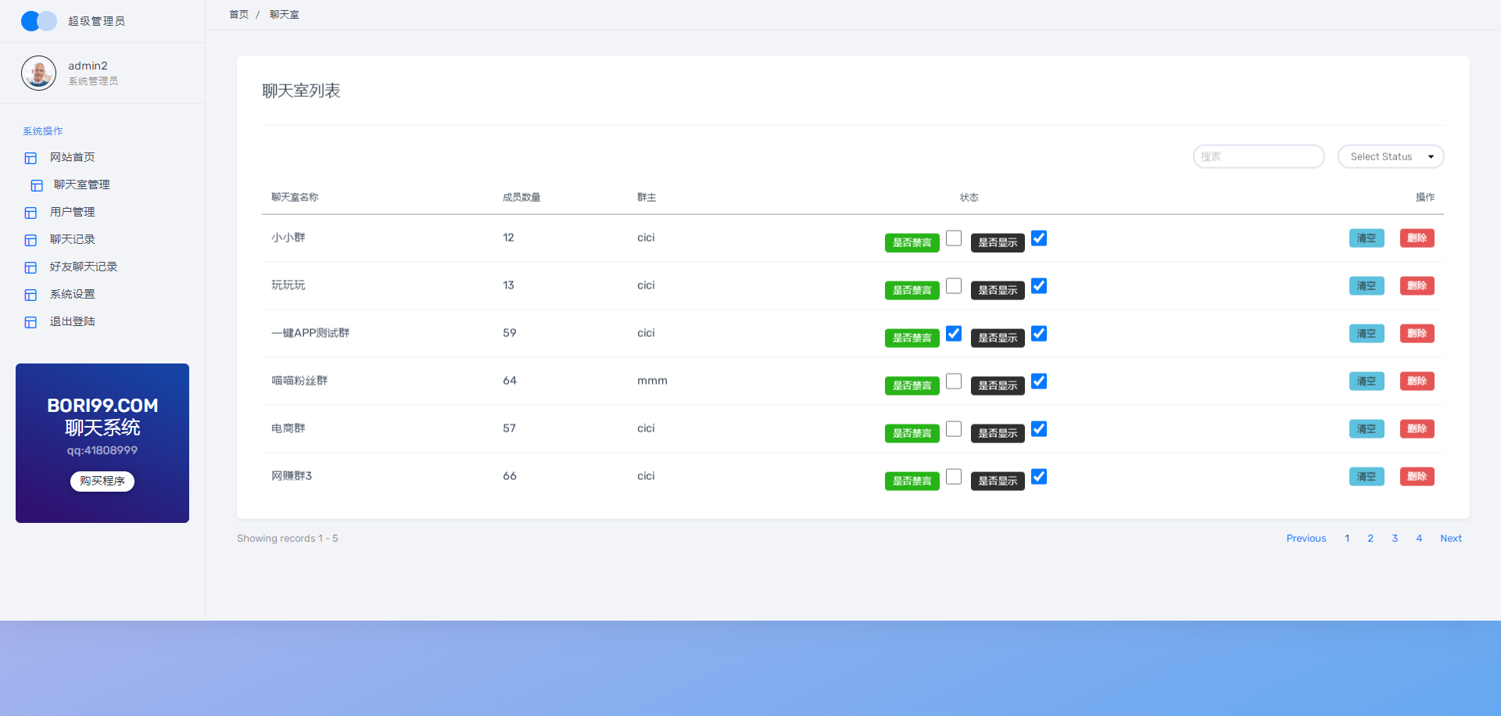
Task: Focus the 搜索 search field
Action: [x=1259, y=156]
